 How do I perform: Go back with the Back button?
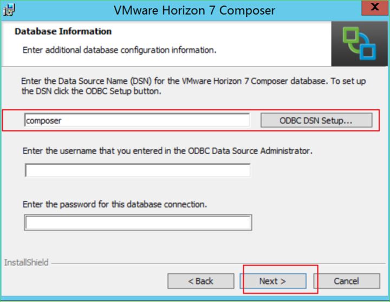[x=200, y=281]
